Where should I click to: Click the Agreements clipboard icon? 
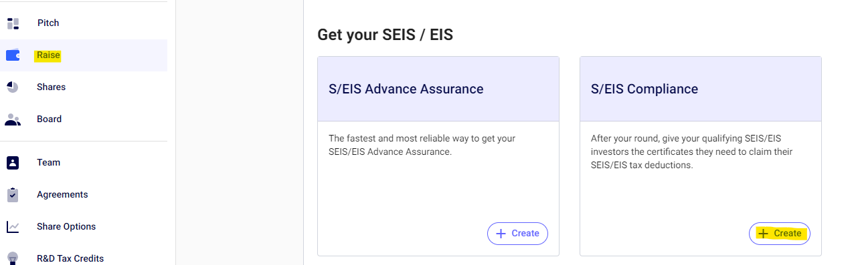tap(13, 194)
